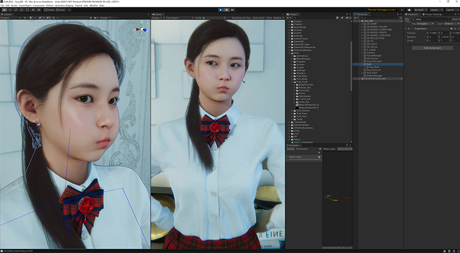The height and width of the screenshot is (253, 460).
Task: Click the scene orientation gizmo
Action: coord(141,29)
